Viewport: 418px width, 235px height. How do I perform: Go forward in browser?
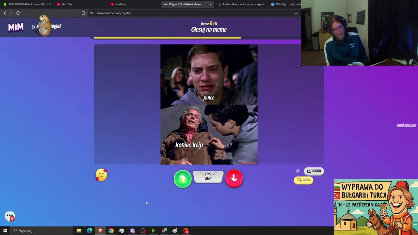pos(11,13)
